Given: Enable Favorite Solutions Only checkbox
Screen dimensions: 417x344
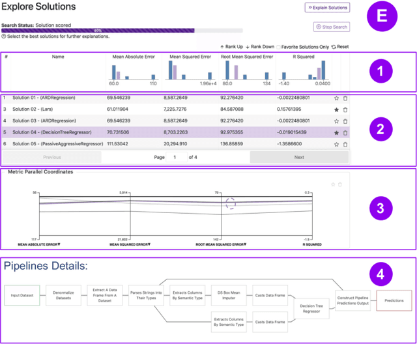Looking at the screenshot, I should click(x=279, y=47).
